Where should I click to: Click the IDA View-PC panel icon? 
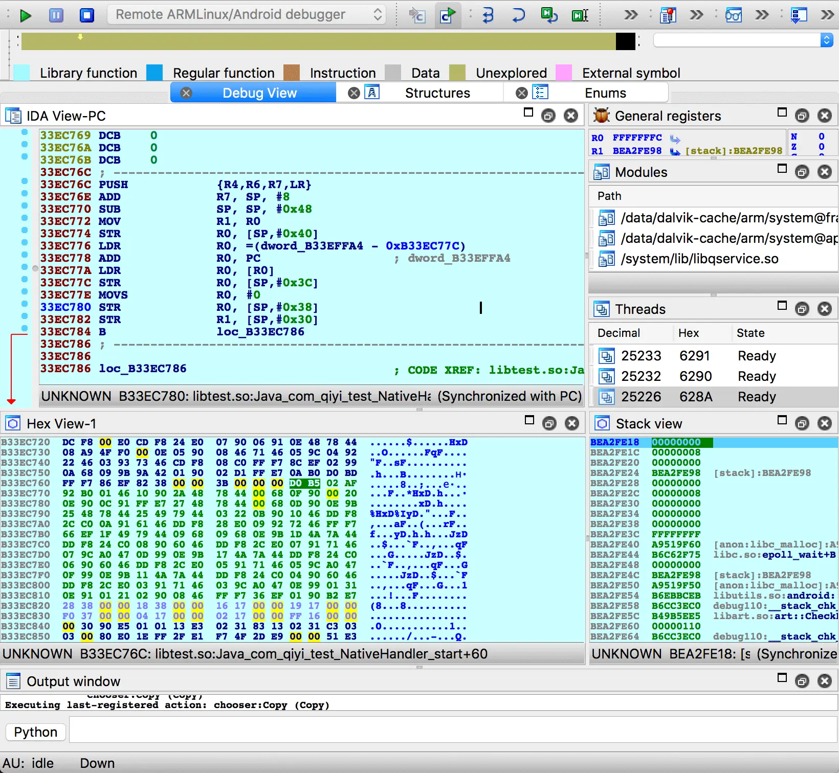pos(13,116)
